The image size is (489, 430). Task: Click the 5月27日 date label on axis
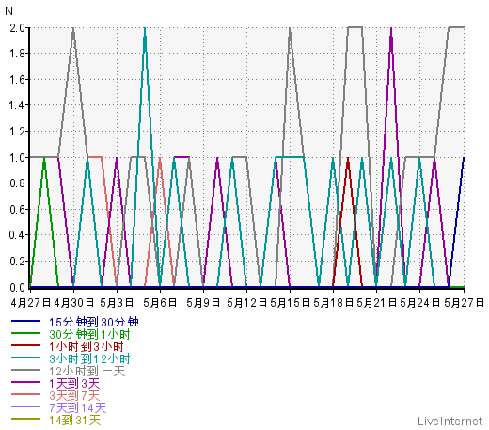click(464, 303)
